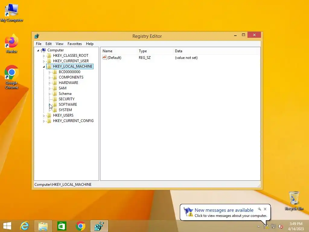Open the File menu
The width and height of the screenshot is (309, 232).
39,44
